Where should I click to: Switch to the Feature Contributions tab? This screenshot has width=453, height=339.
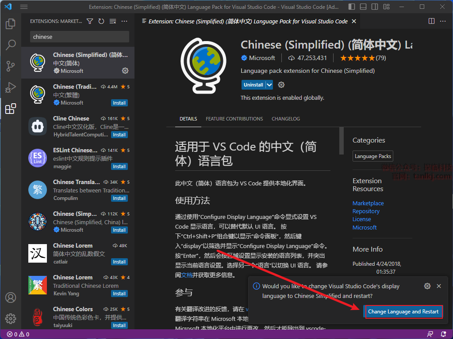pos(234,119)
